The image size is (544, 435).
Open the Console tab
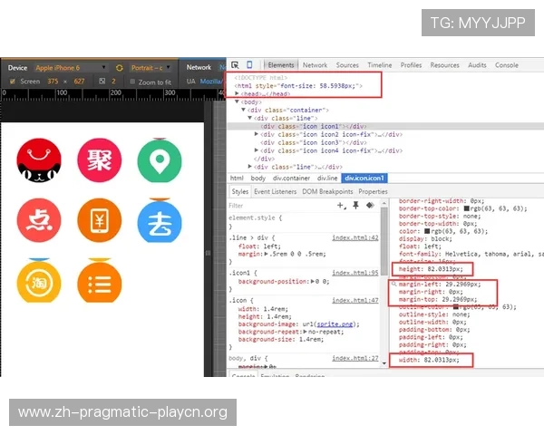click(507, 65)
